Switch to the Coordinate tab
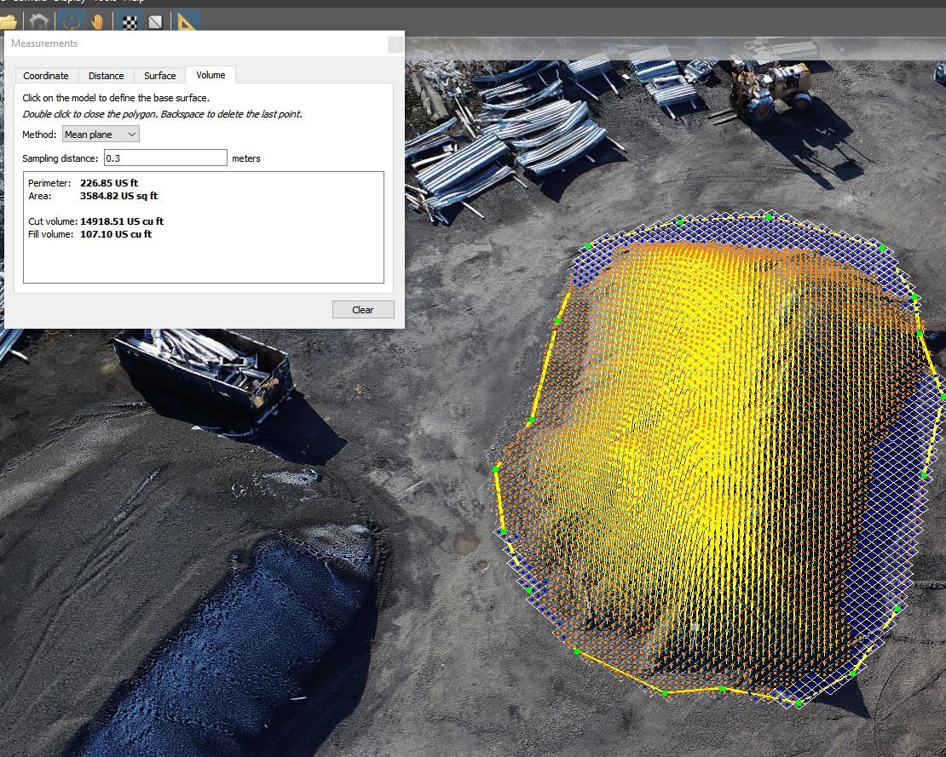This screenshot has height=757, width=946. tap(46, 76)
